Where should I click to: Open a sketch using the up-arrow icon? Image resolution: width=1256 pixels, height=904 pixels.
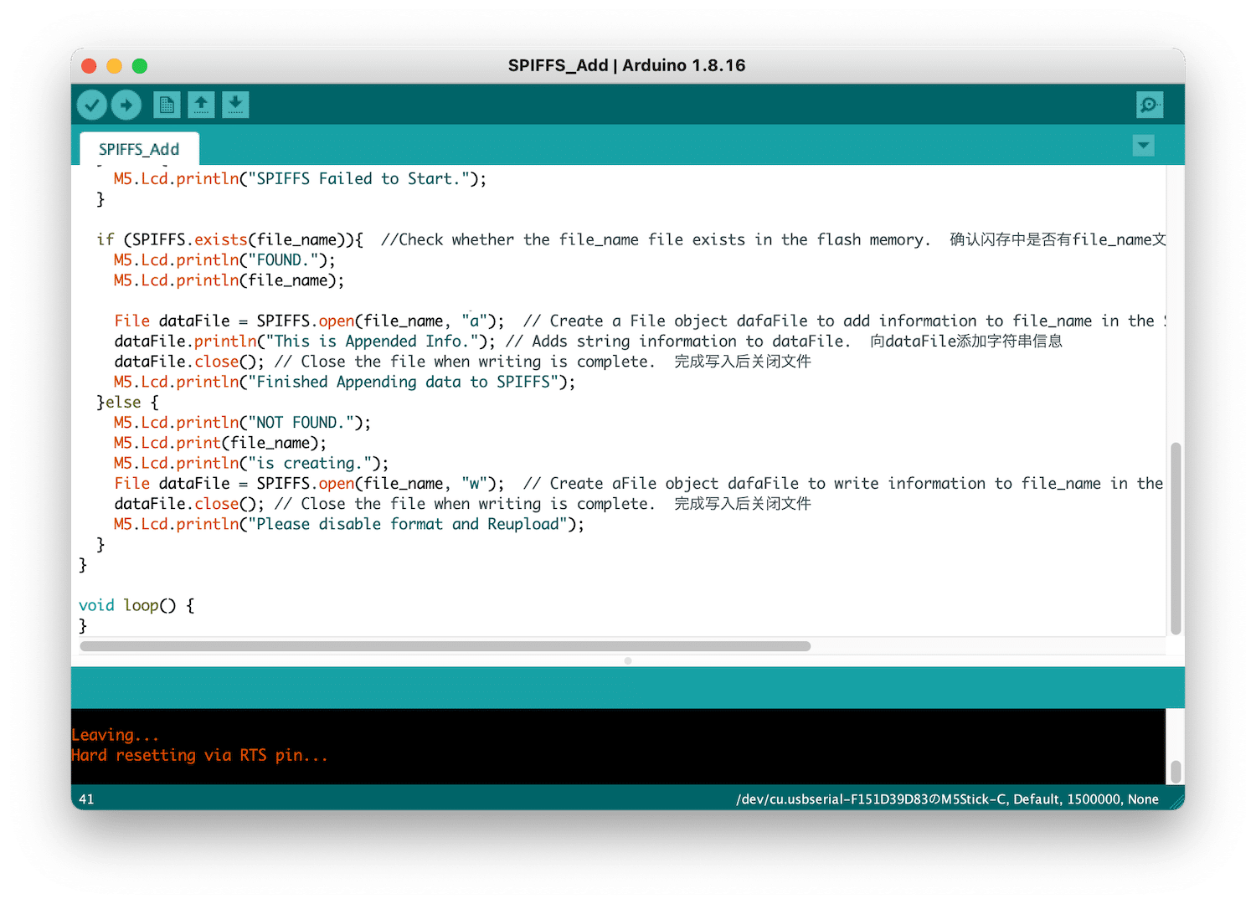pyautogui.click(x=201, y=105)
